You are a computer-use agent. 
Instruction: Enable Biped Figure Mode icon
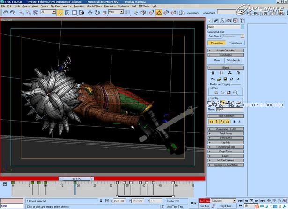point(213,73)
